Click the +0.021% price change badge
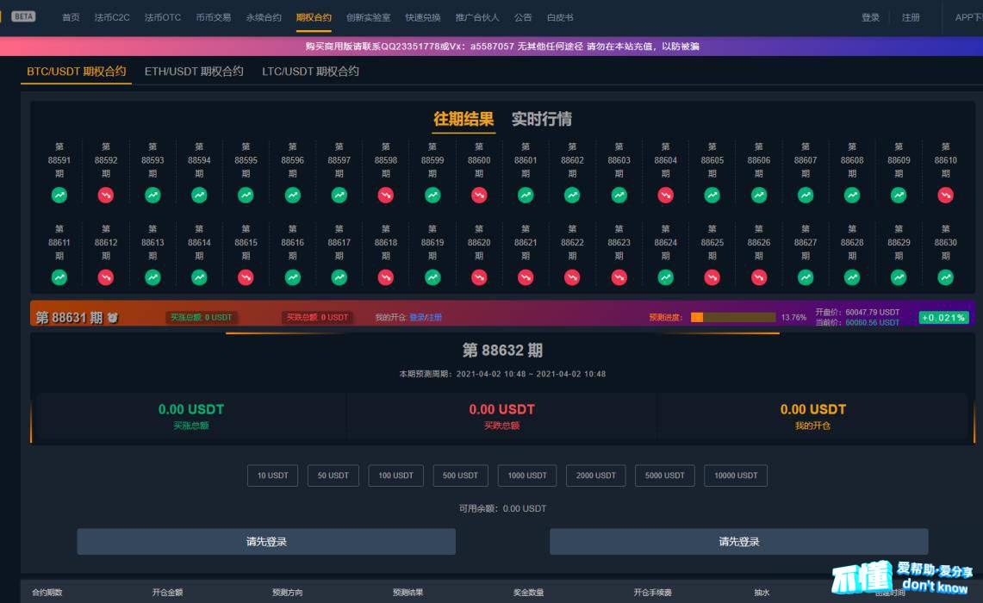Viewport: 983px width, 603px height. (943, 317)
